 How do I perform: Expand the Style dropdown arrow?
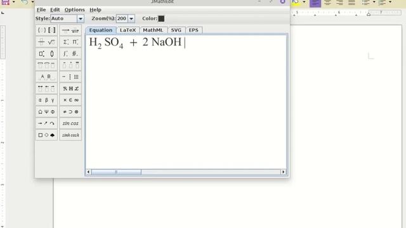tap(81, 18)
